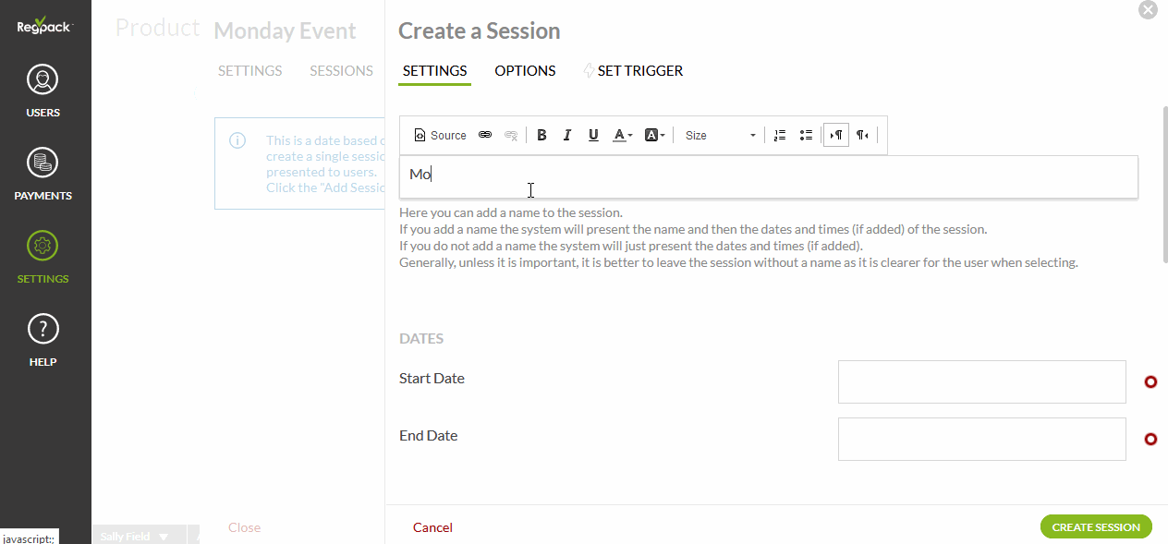The image size is (1168, 544).
Task: Click the Source view button
Action: click(x=440, y=136)
